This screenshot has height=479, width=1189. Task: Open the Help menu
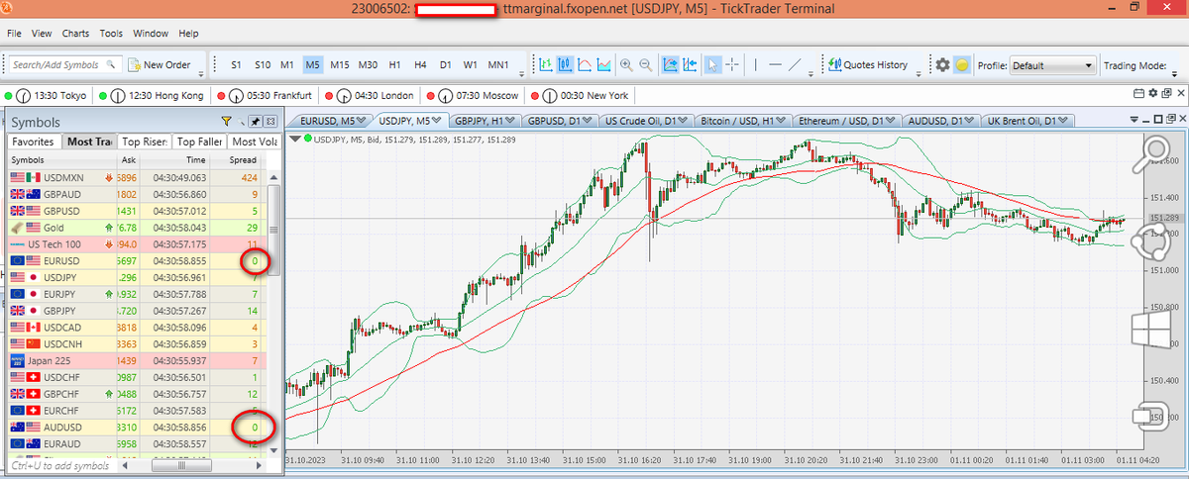[x=188, y=34]
